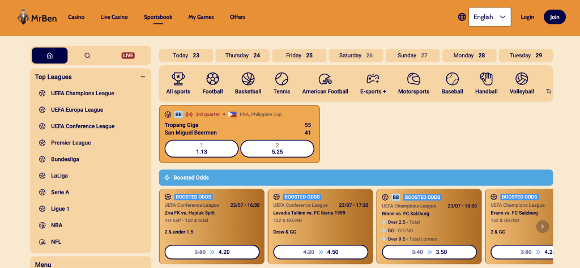The width and height of the screenshot is (580, 268).
Task: Open the English language dropdown
Action: click(x=490, y=17)
